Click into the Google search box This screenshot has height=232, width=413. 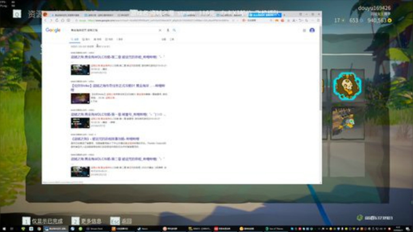click(x=113, y=30)
